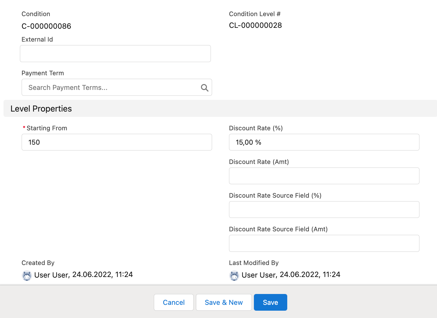The image size is (437, 318).
Task: Open User User link under Last Modified By
Action: [259, 275]
